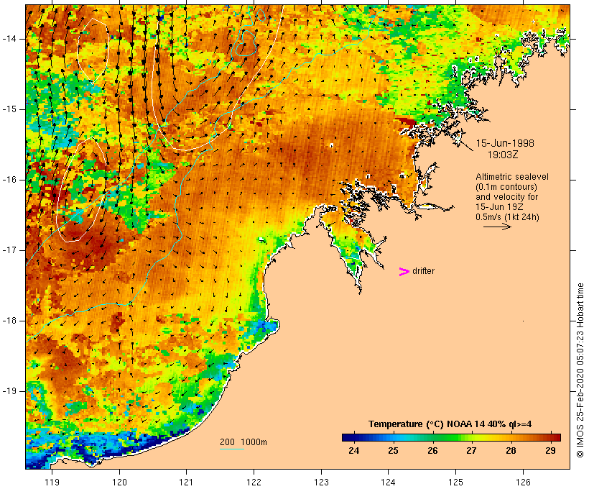Click the velocity scale arrow in legend
Viewport: 589px width, 489px height.
tap(497, 227)
